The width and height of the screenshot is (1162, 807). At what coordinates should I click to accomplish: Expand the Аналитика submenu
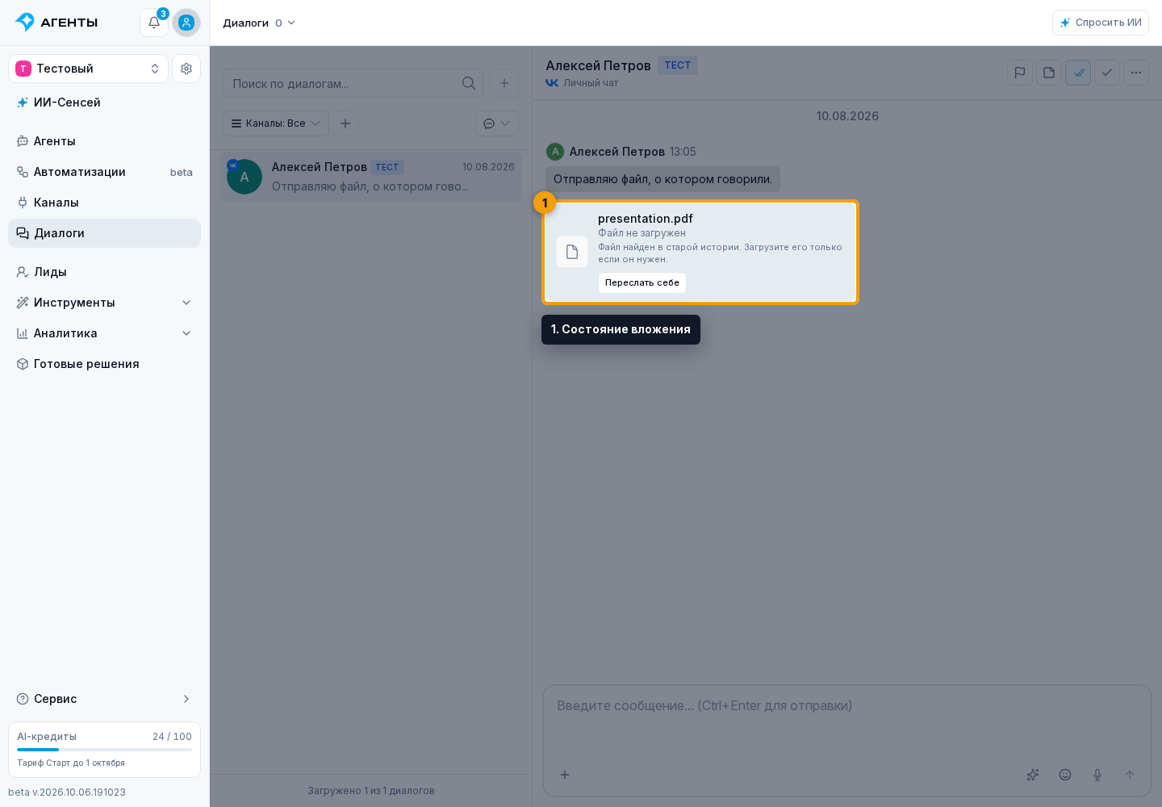(x=104, y=333)
